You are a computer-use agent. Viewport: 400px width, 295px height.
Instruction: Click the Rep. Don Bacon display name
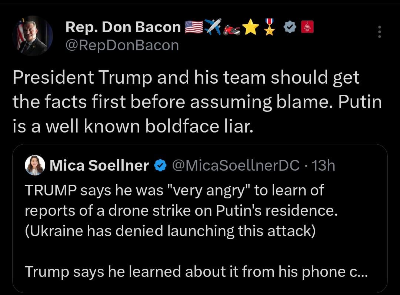pos(123,27)
